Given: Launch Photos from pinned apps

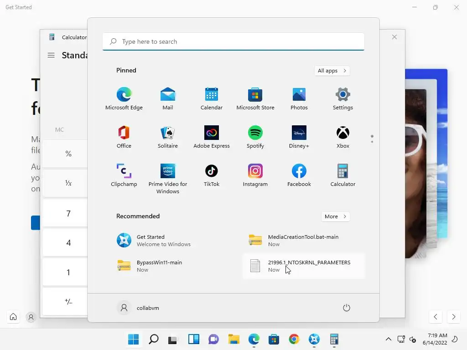Looking at the screenshot, I should coord(299,99).
